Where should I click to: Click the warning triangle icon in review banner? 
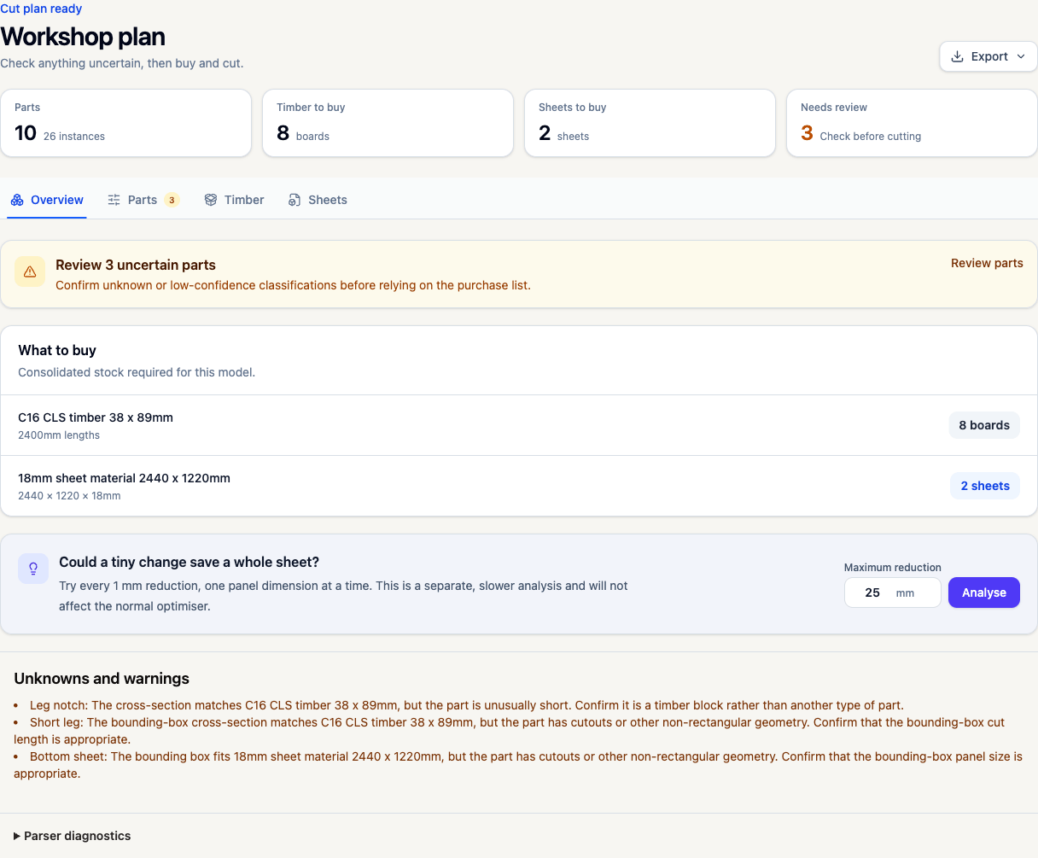click(x=30, y=271)
